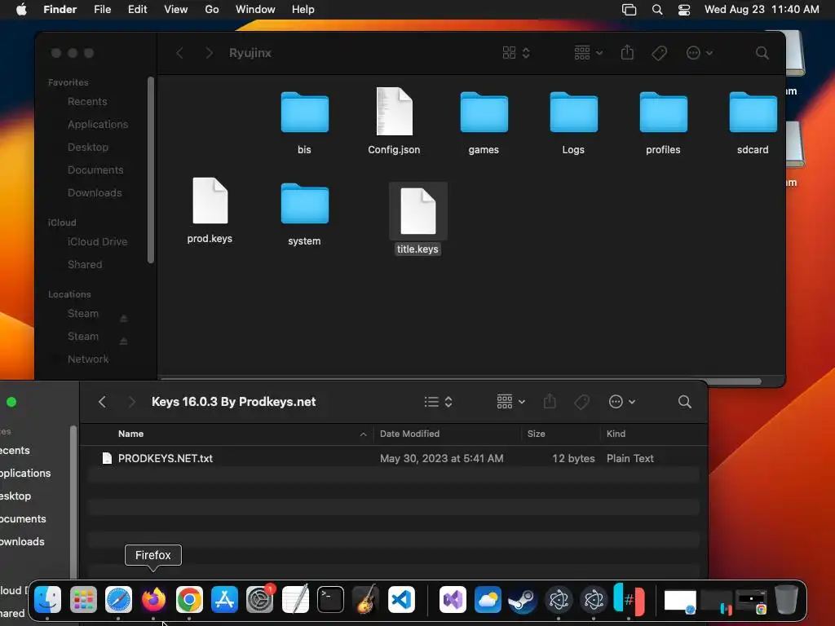
Task: Click the Share icon in Ryujinx window toolbar
Action: coord(627,52)
